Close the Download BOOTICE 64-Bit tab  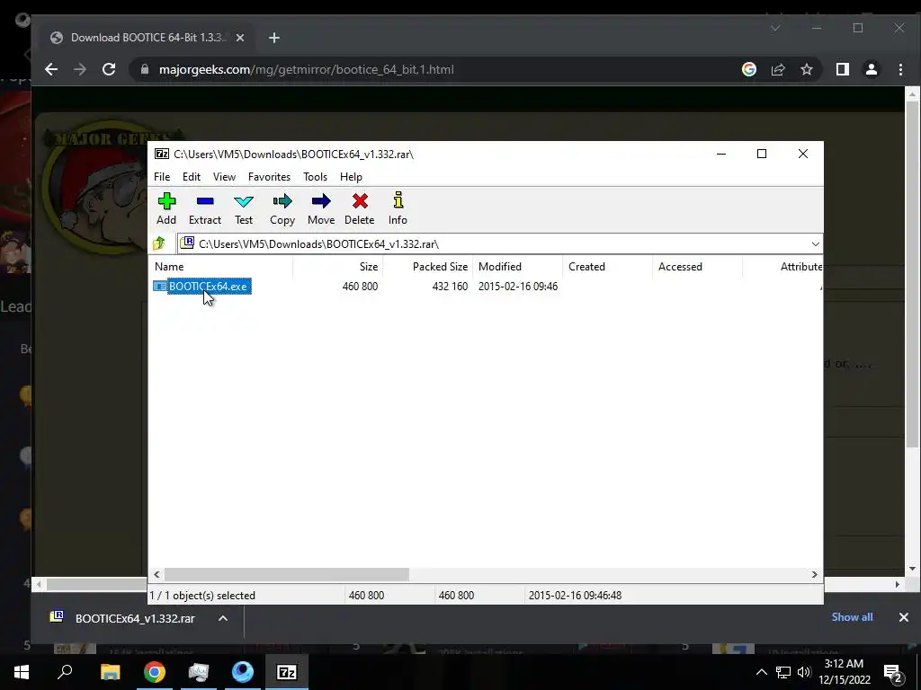click(239, 38)
